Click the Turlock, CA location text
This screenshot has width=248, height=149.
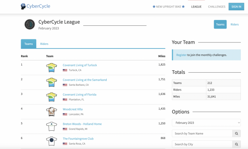point(75,70)
